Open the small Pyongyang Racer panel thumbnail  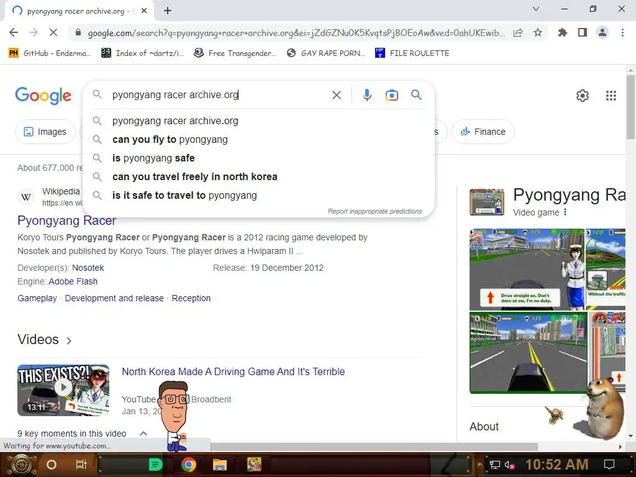tap(487, 202)
